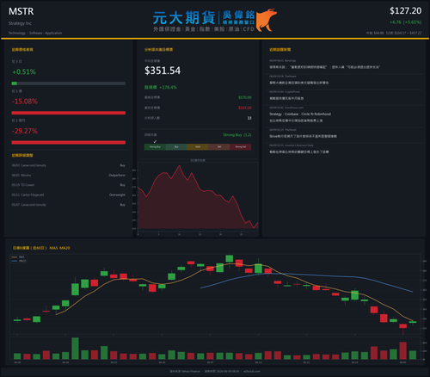Click the analyst count value 13
Image resolution: width=430 pixels, height=377 pixels.
click(x=249, y=118)
